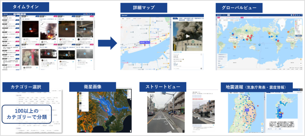Play the gray foggy road video
Screen dimensions: 305x136
pos(84,54)
